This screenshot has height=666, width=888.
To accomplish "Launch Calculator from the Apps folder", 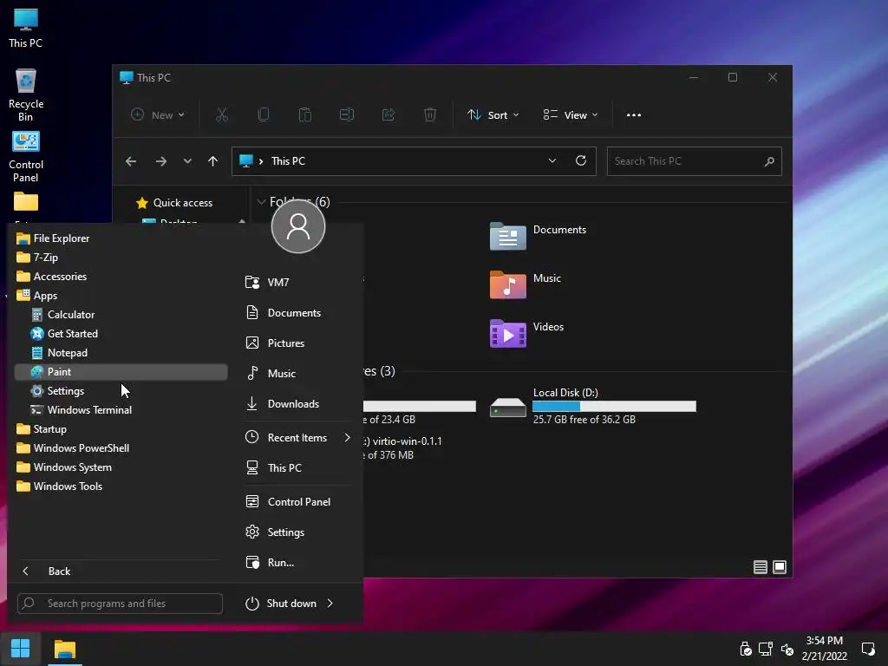I will click(120, 315).
